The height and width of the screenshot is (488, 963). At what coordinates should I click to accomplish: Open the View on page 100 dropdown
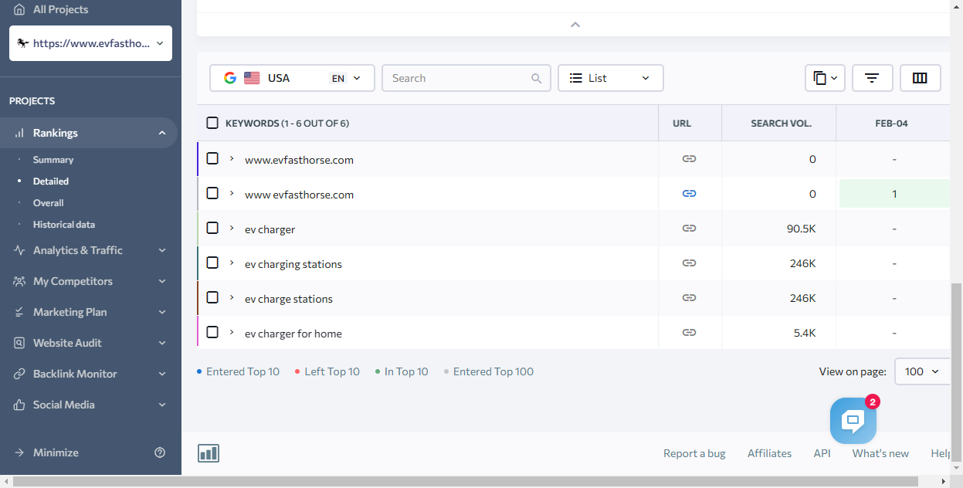pos(922,371)
